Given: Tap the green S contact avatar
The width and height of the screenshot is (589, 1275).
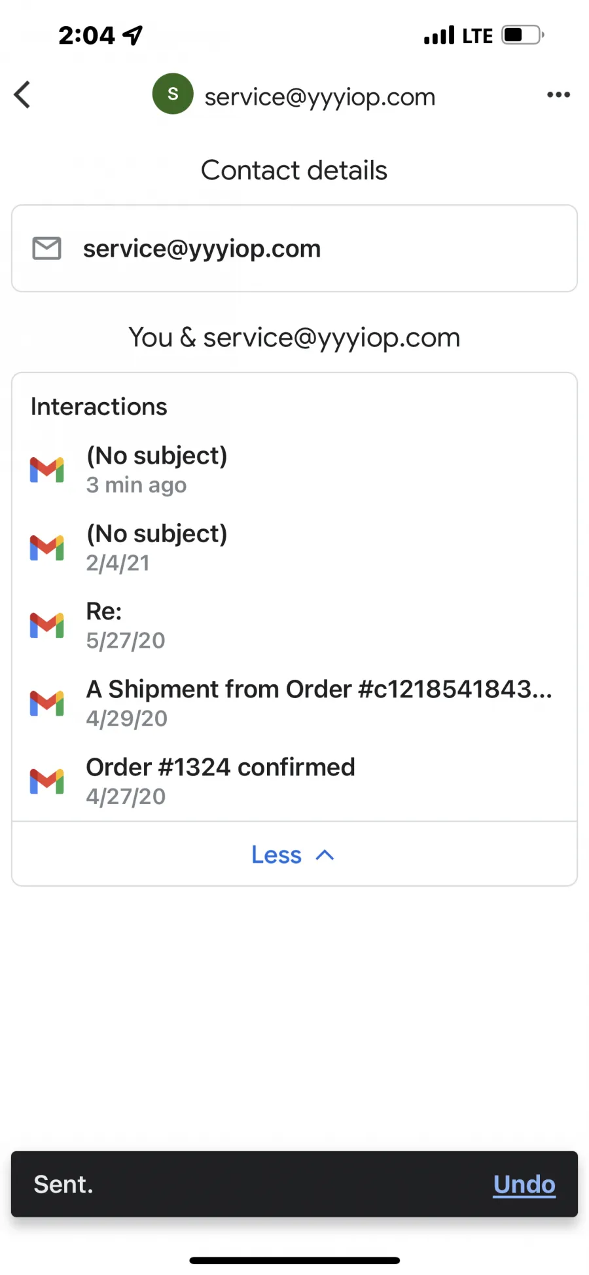Looking at the screenshot, I should [x=173, y=94].
